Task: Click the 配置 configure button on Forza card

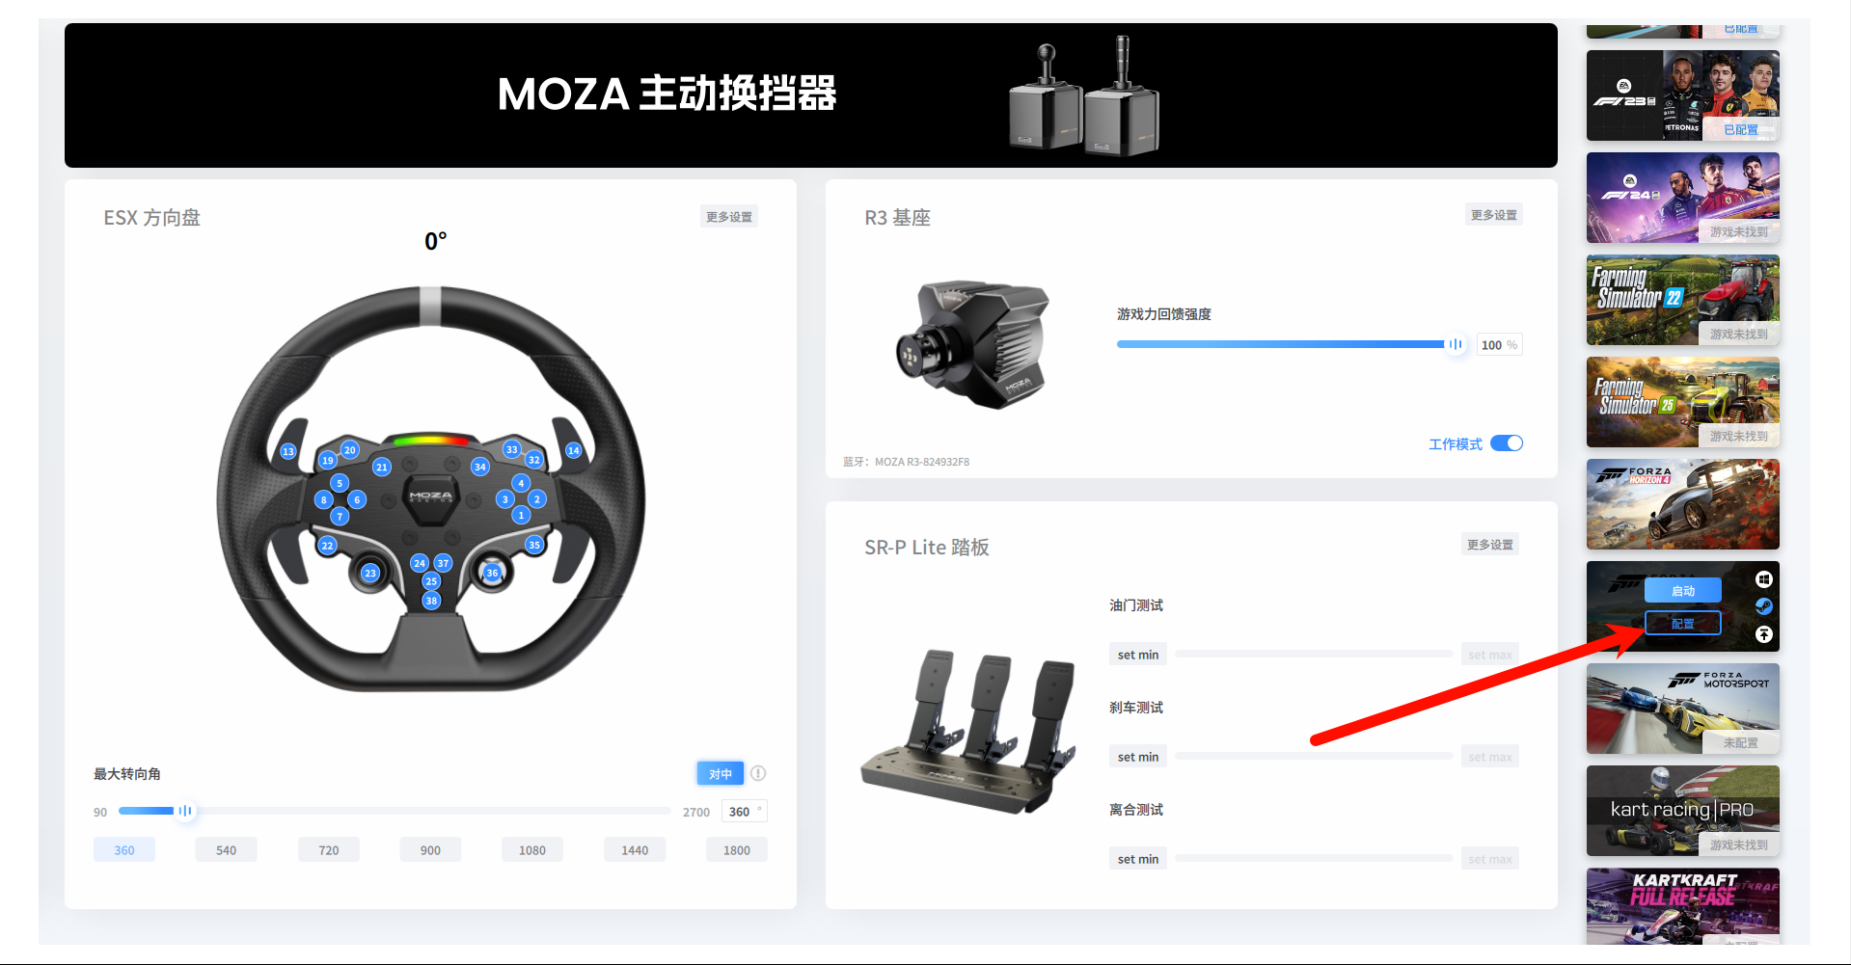Action: (x=1682, y=624)
